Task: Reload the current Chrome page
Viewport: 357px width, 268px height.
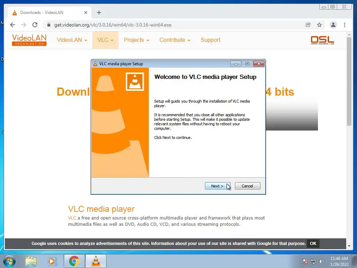Action: (x=35, y=25)
